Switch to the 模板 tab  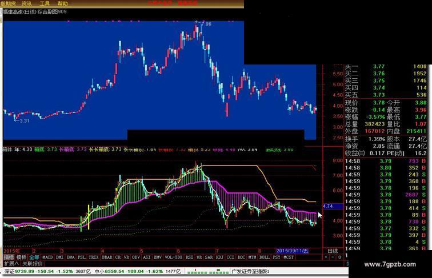(x=21, y=257)
